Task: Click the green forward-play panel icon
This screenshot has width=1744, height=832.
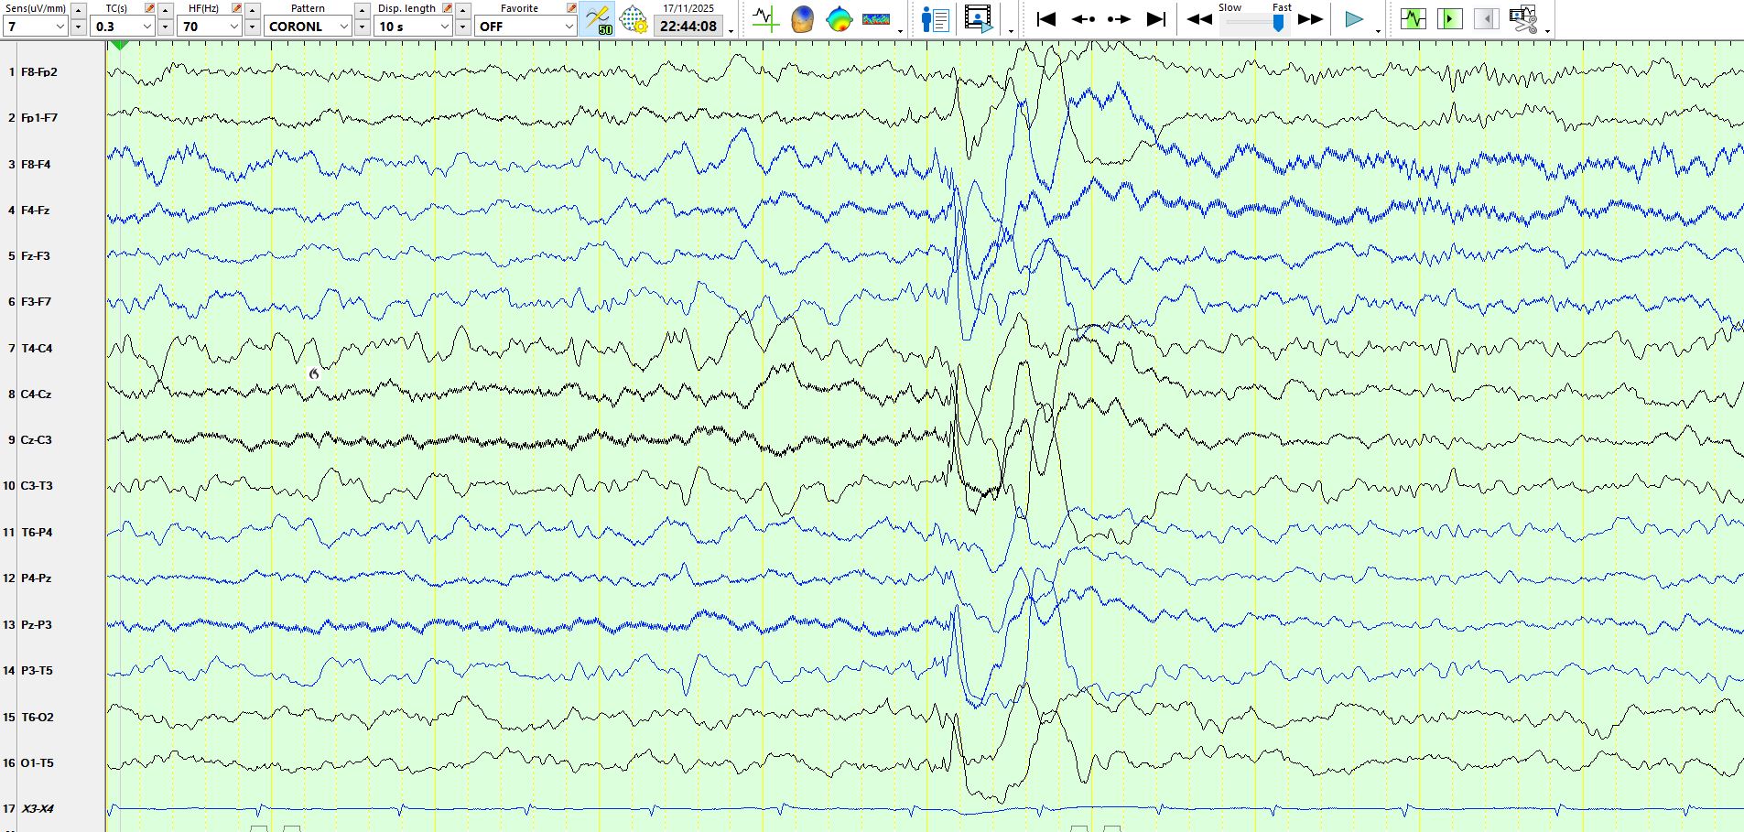Action: [x=1450, y=19]
